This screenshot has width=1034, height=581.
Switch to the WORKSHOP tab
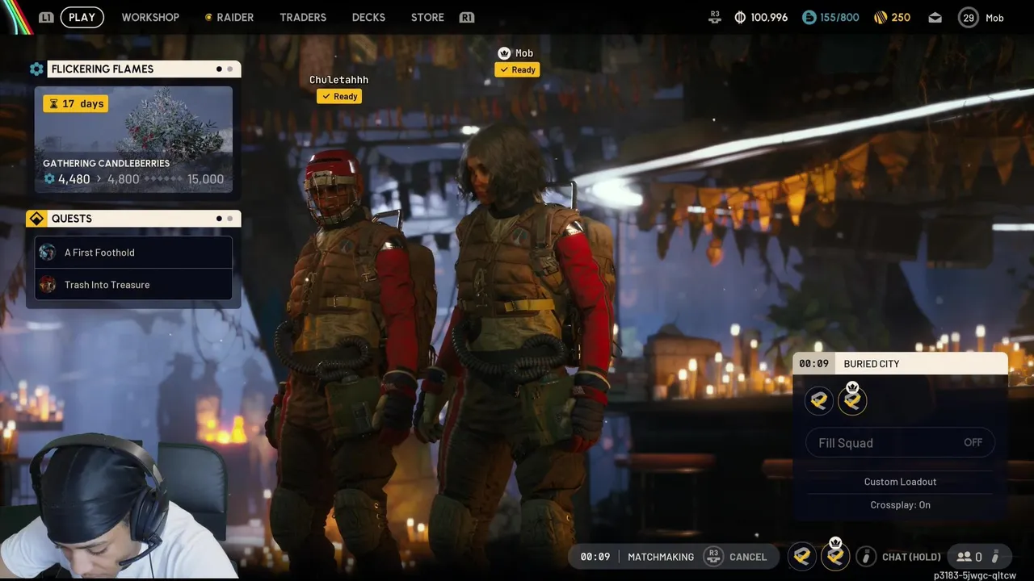150,17
